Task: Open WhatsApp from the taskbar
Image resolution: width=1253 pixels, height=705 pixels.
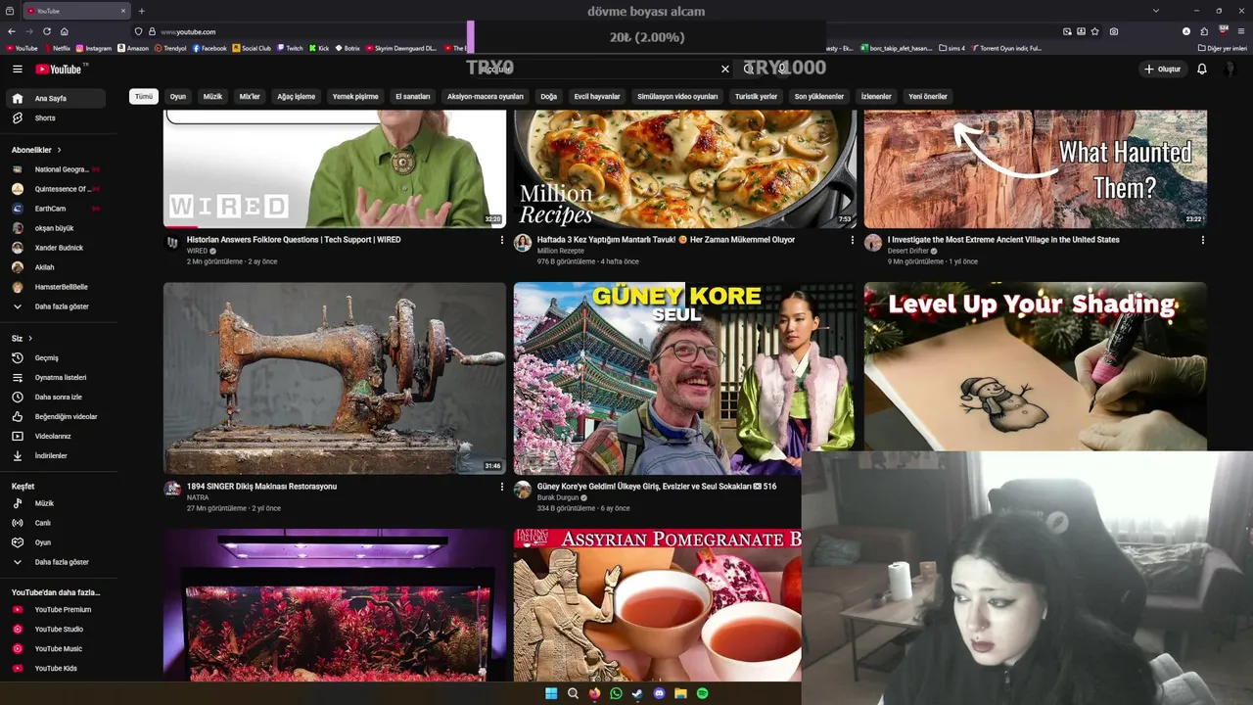Action: tap(616, 693)
